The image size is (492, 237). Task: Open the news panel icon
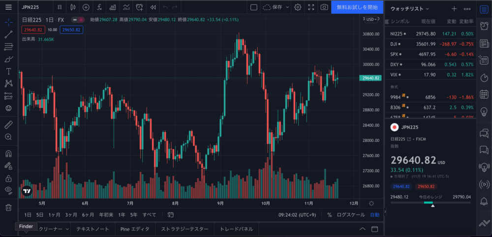click(x=484, y=43)
